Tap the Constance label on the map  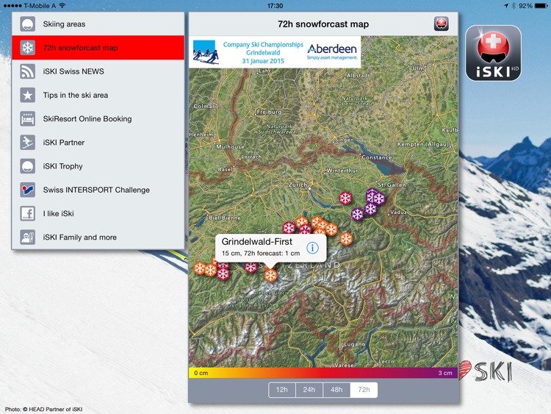tap(377, 157)
